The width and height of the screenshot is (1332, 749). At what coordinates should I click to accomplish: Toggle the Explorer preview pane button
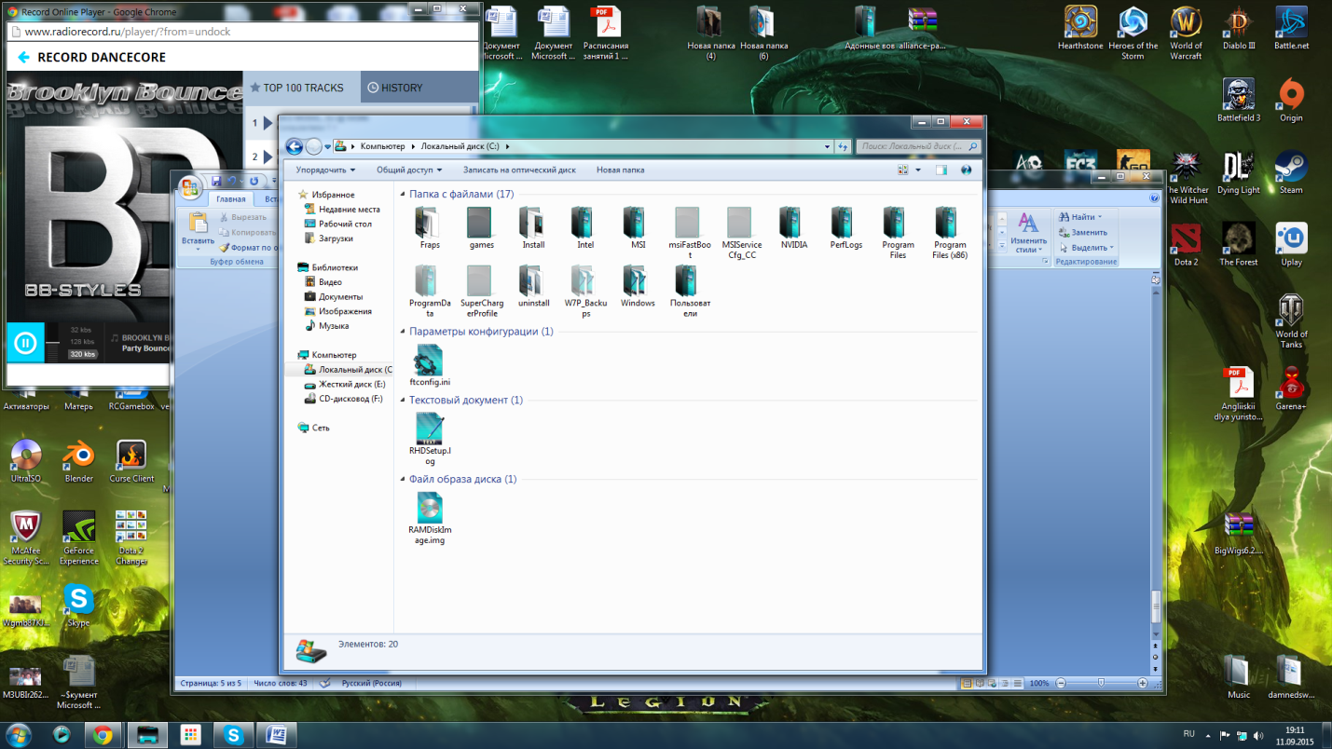click(941, 170)
